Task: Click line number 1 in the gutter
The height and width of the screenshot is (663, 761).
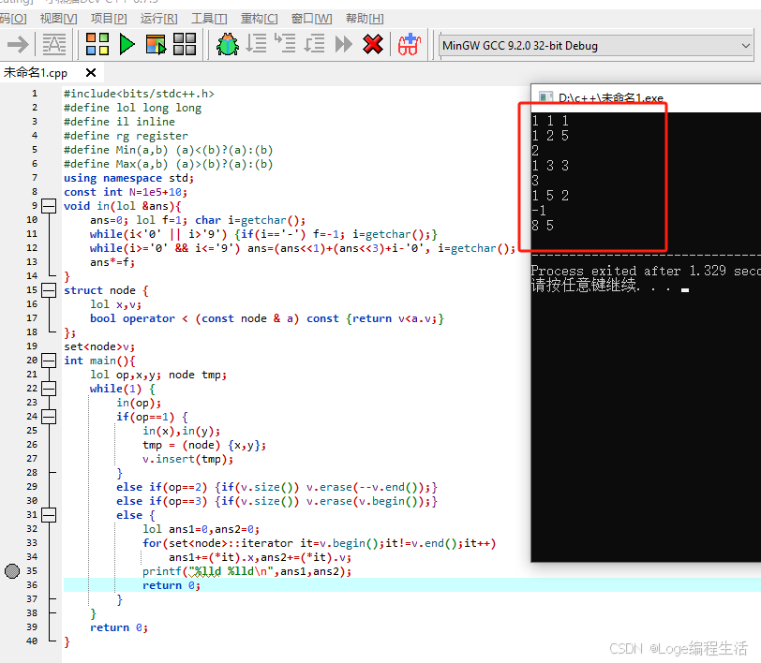Action: (35, 93)
